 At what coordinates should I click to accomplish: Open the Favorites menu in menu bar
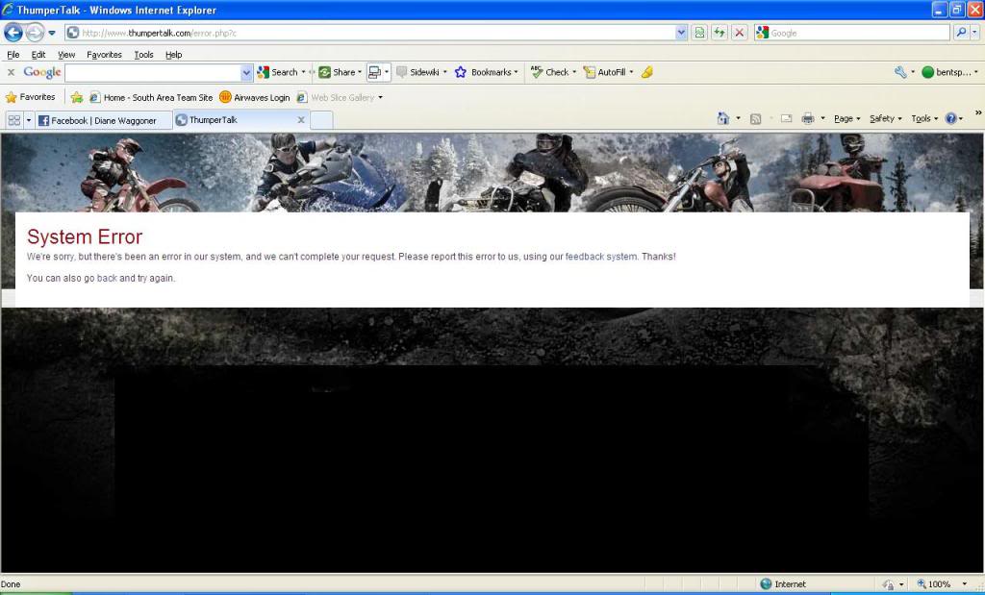(104, 55)
